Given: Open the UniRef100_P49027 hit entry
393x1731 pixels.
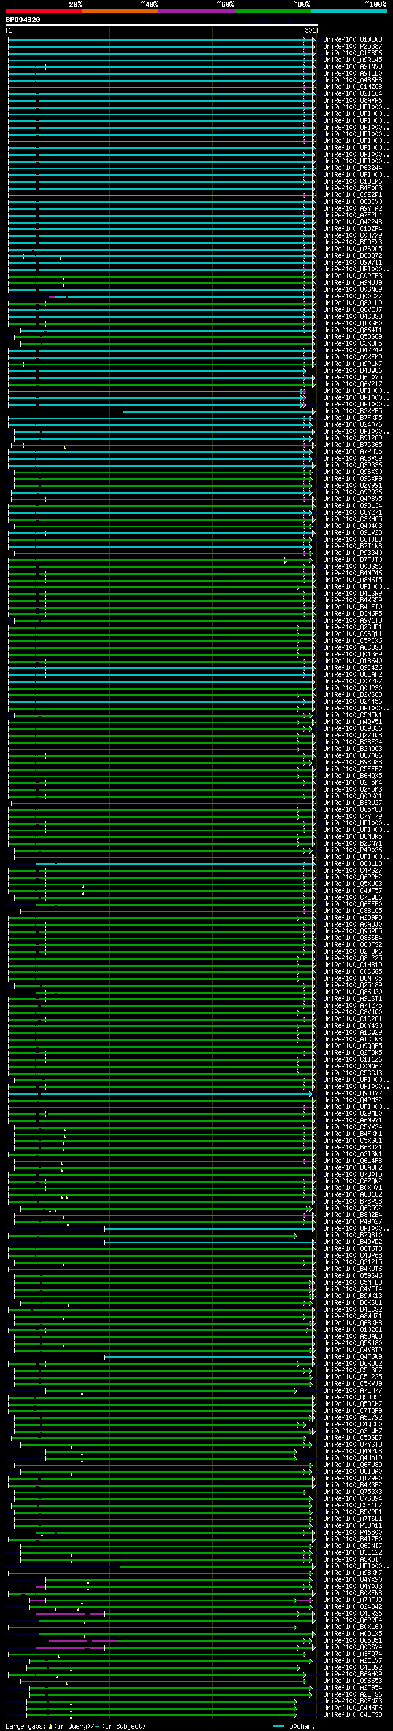Looking at the screenshot, I should click(352, 1221).
